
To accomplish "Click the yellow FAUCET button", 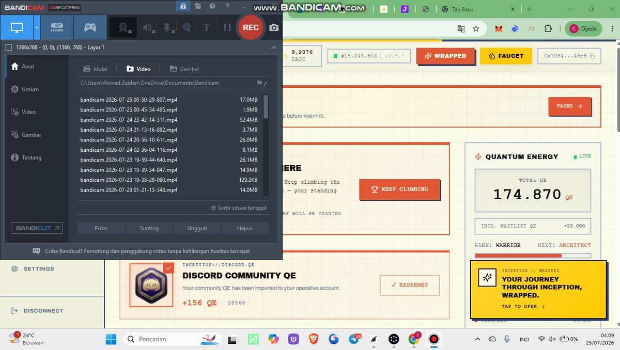I will pos(506,56).
